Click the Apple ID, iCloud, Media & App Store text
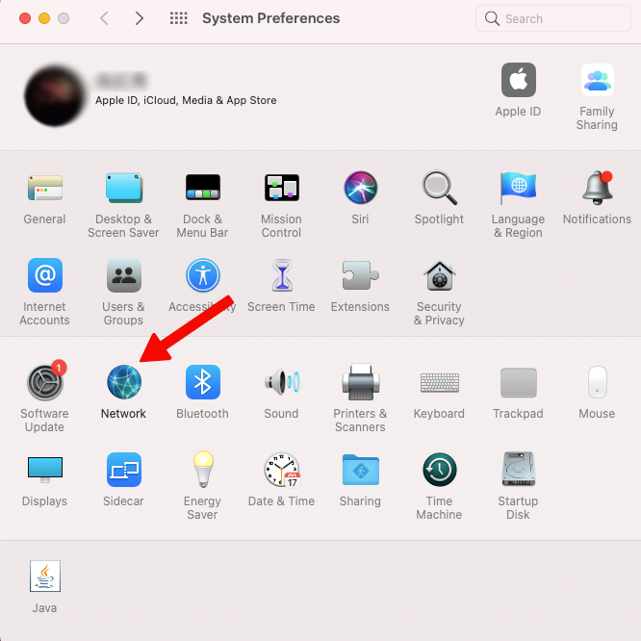641x641 pixels. 186,100
